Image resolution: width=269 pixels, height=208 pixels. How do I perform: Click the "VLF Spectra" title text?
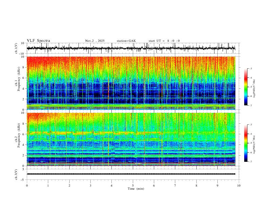click(x=38, y=41)
